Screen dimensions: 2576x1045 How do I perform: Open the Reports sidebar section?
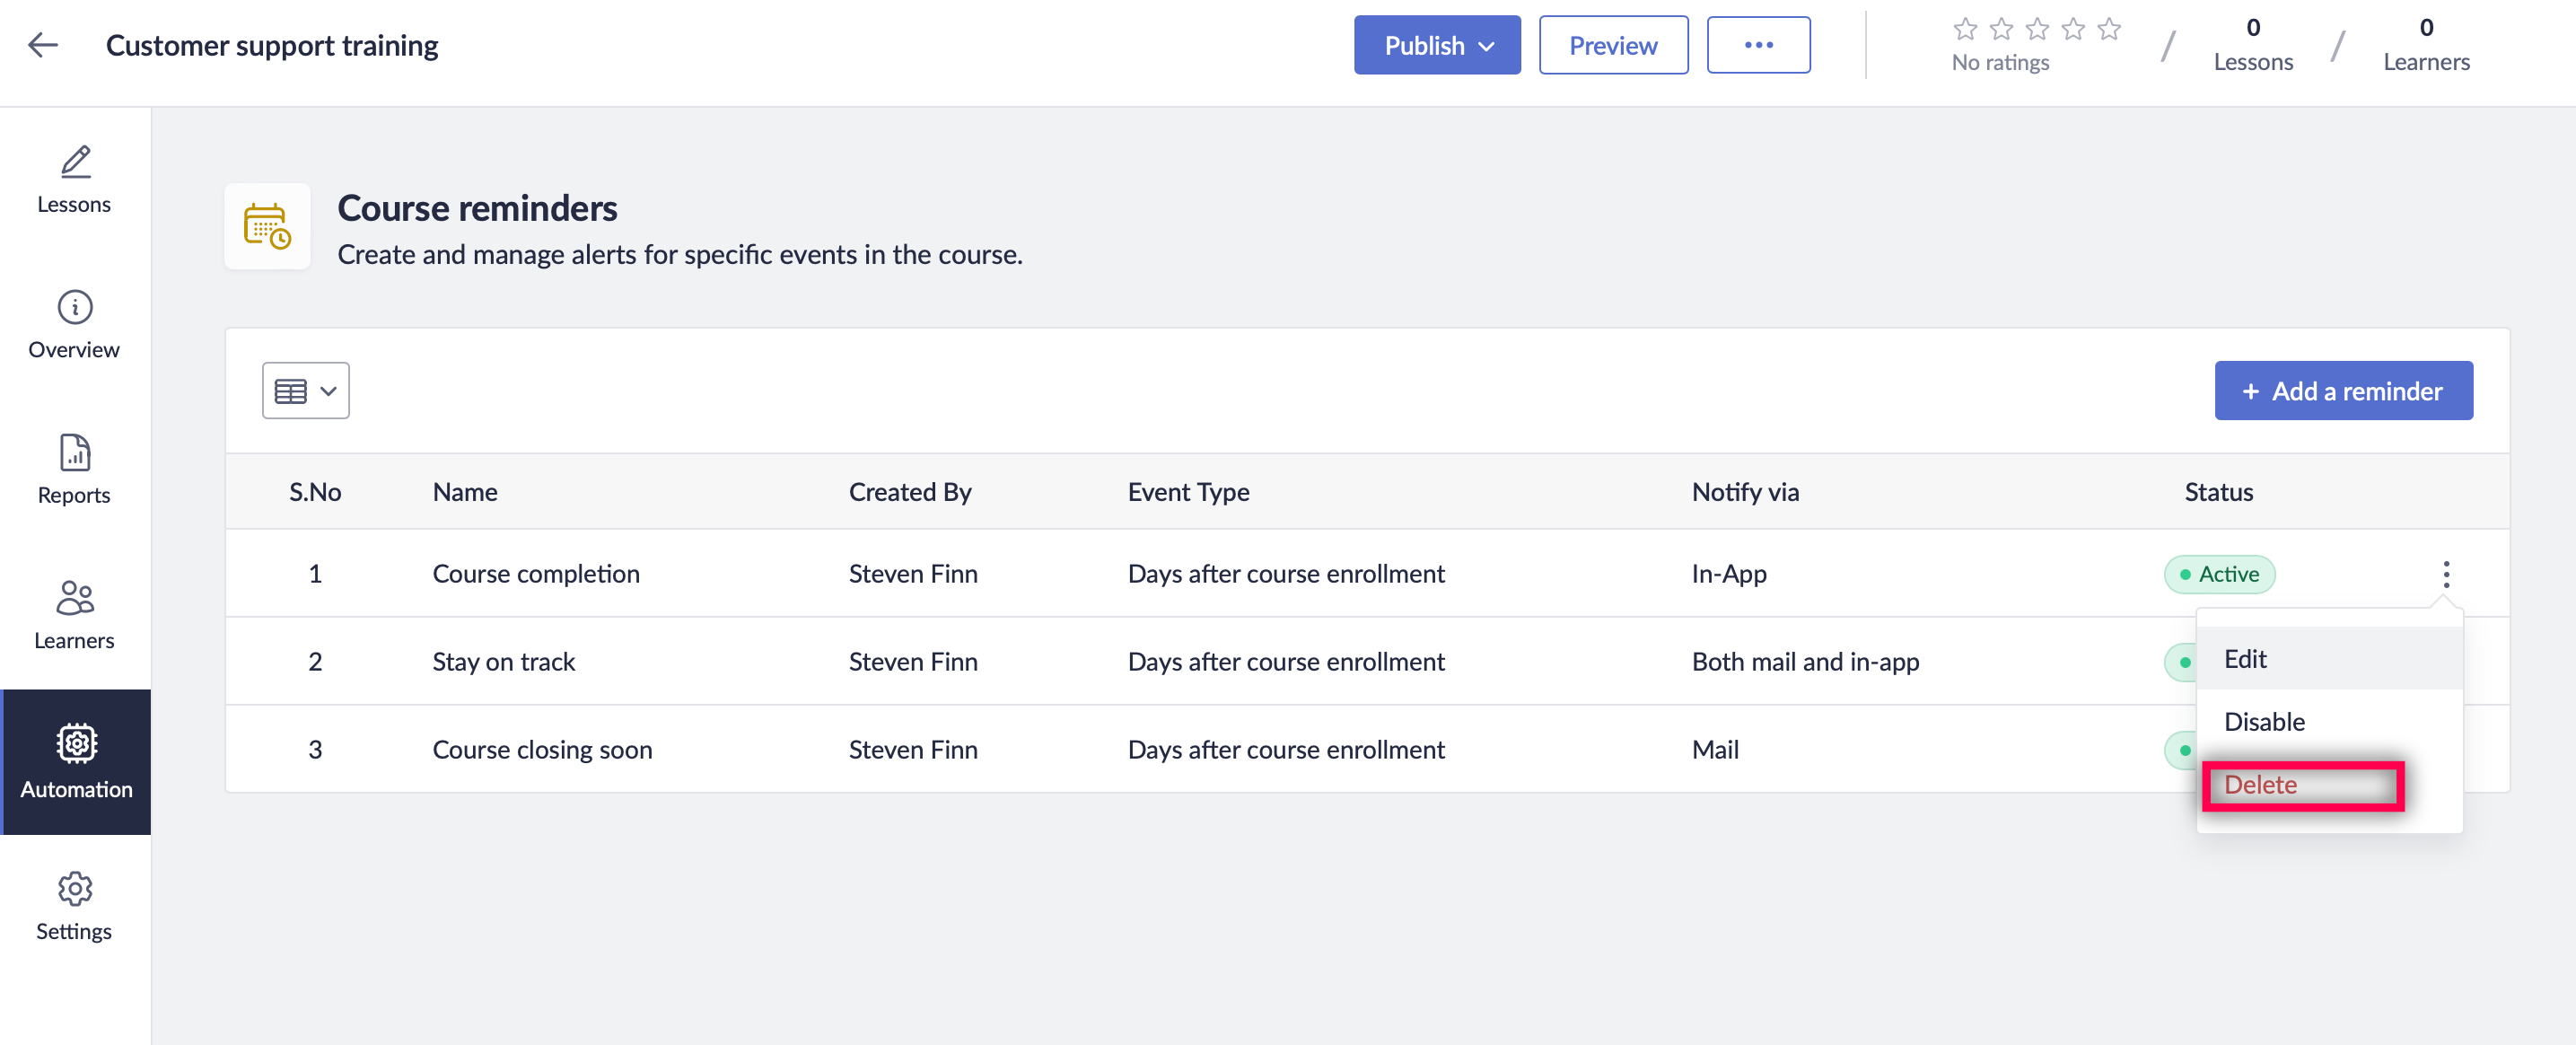pos(74,470)
